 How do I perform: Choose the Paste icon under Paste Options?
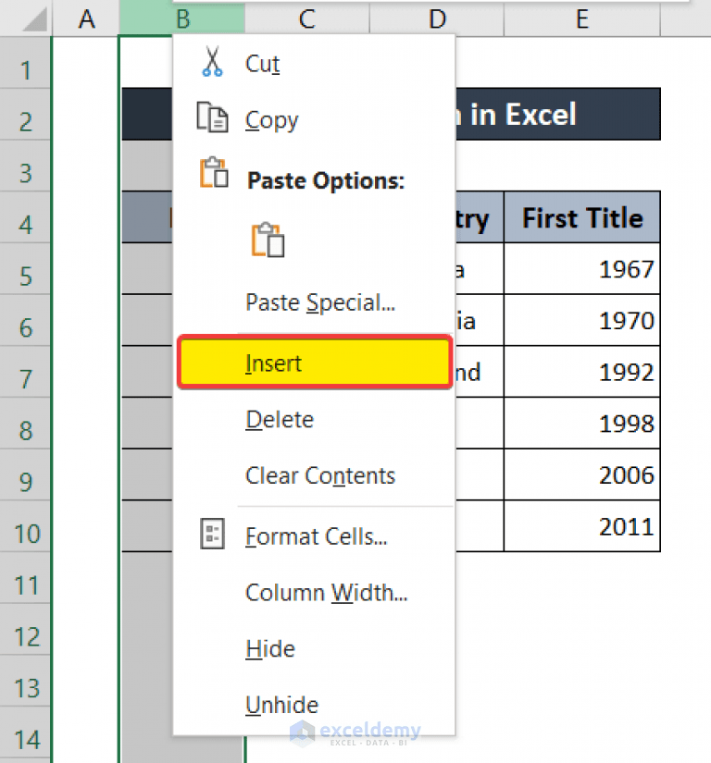coord(268,240)
